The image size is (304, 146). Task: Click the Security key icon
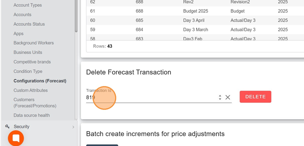click(7, 127)
